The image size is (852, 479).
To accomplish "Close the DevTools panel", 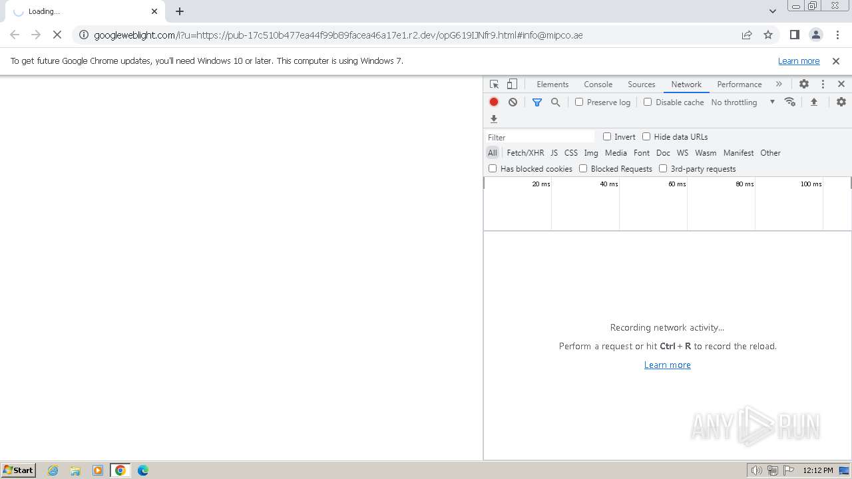I will [841, 84].
